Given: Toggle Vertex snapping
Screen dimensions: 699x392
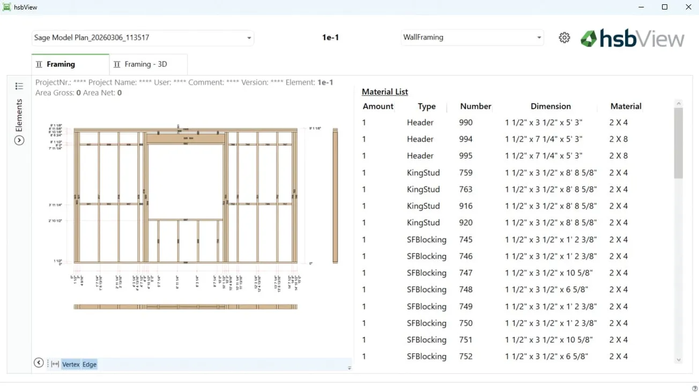Looking at the screenshot, I should coord(71,364).
